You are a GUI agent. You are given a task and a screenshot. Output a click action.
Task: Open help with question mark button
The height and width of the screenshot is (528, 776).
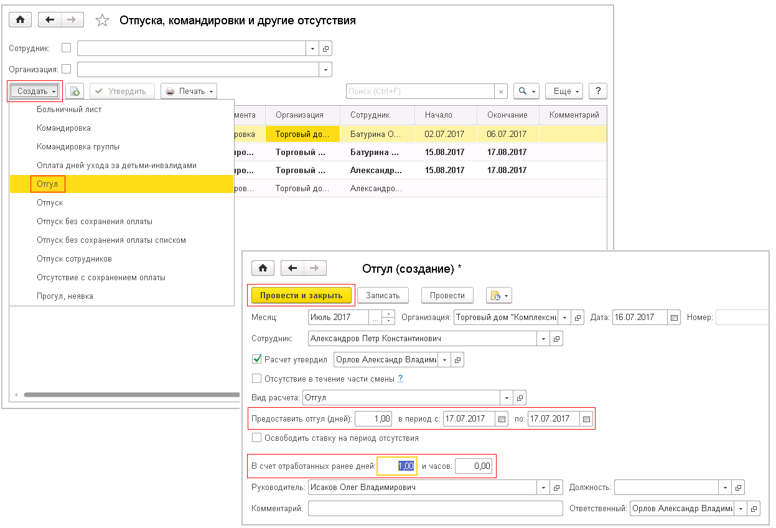[x=598, y=91]
